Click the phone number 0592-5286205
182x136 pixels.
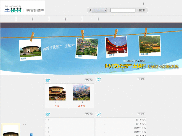click(163, 67)
